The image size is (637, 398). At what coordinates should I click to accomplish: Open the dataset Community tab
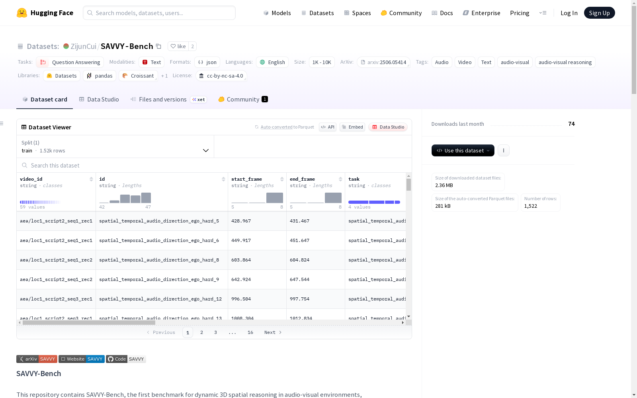[x=243, y=99]
